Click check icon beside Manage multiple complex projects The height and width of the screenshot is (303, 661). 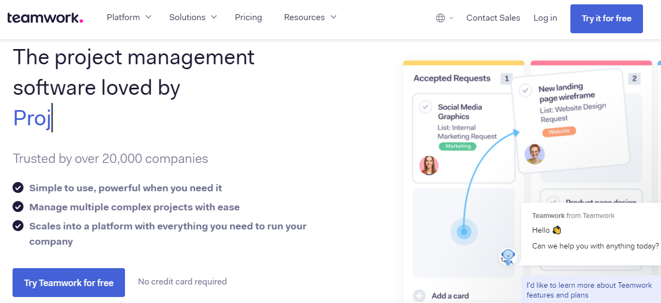(x=18, y=207)
